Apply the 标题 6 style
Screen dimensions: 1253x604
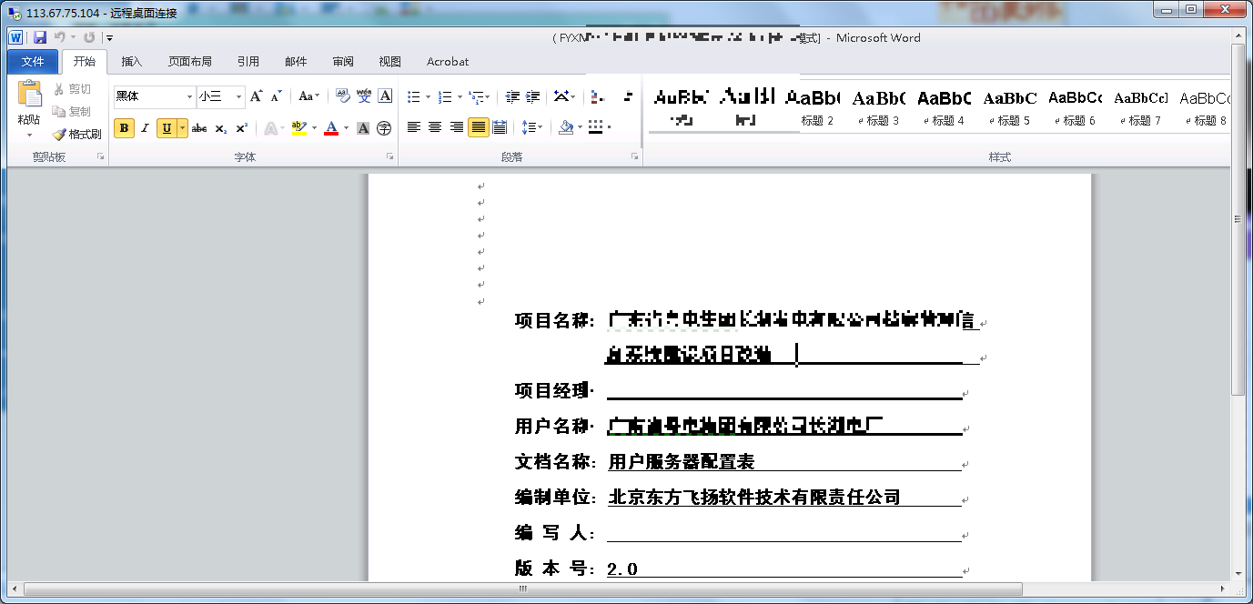tap(1075, 107)
